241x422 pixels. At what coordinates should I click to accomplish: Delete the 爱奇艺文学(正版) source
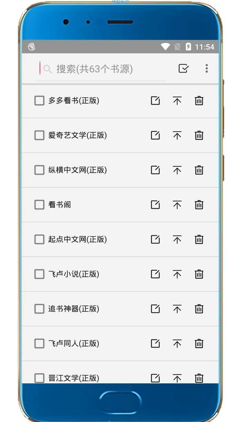pyautogui.click(x=199, y=135)
